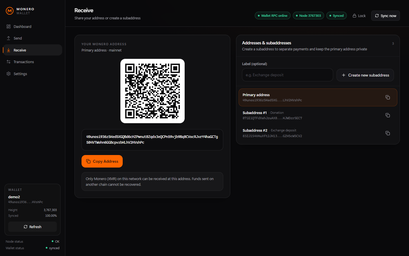
Task: Click the Dashboard grid icon
Action: pos(9,26)
